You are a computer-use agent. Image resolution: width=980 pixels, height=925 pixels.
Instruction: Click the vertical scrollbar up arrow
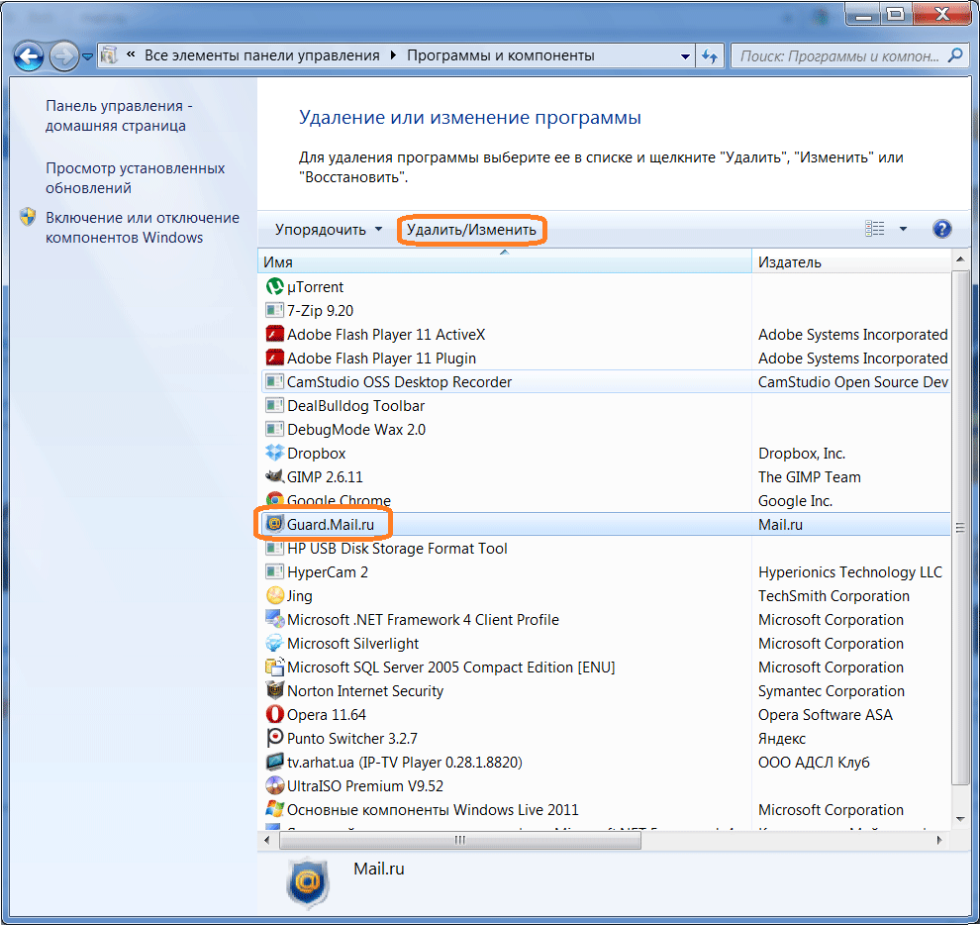pyautogui.click(x=960, y=258)
